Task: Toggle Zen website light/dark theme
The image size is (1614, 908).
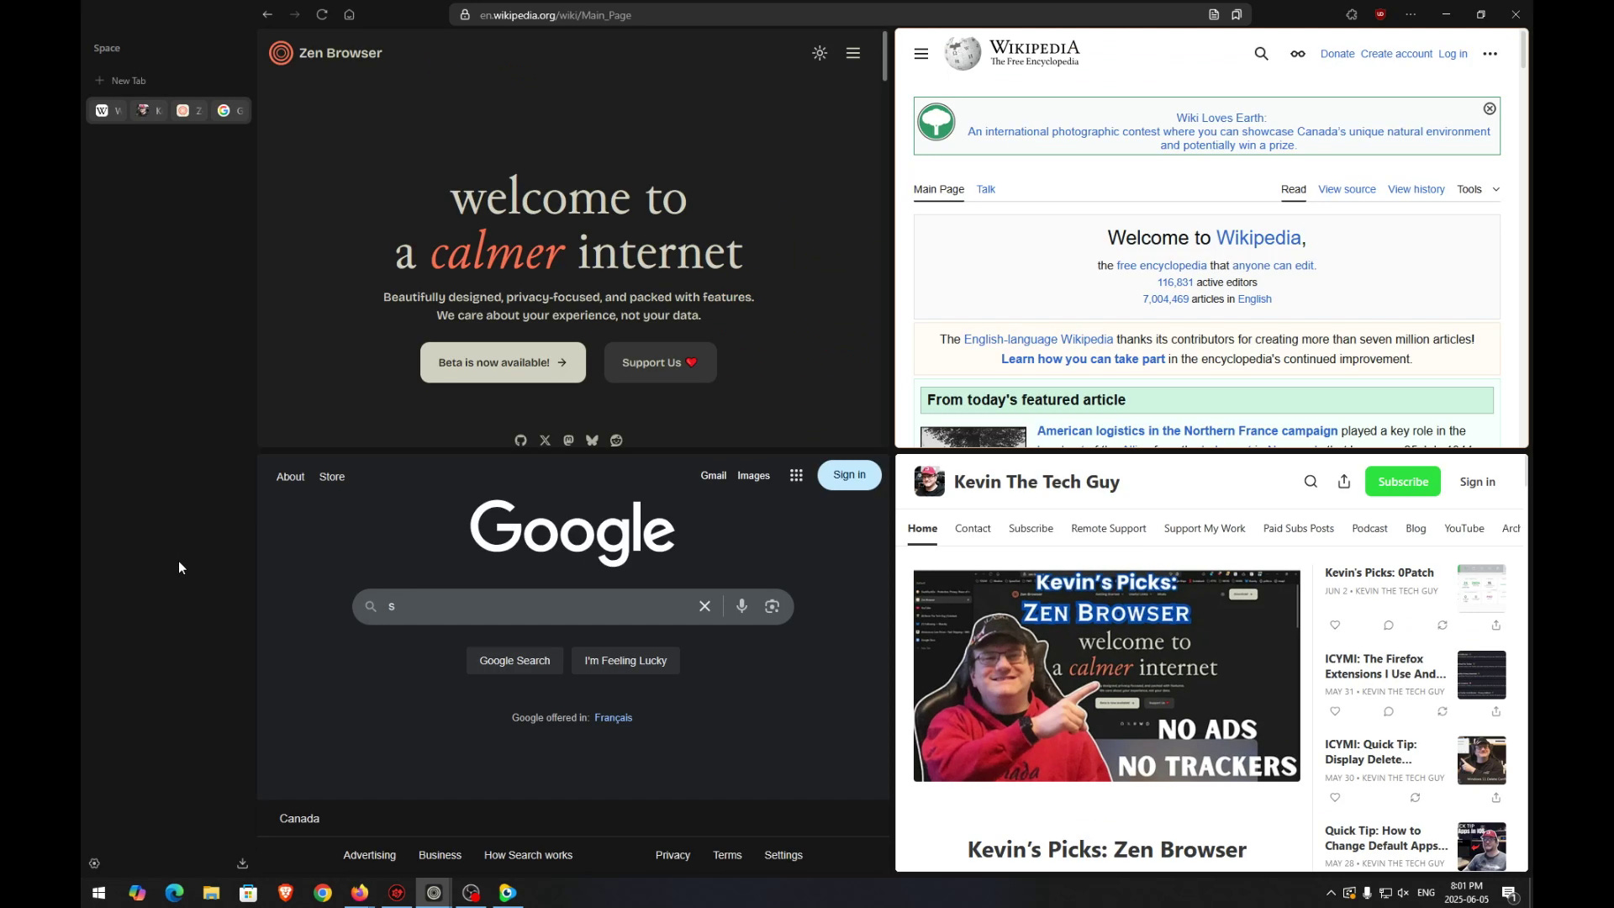Action: point(820,53)
